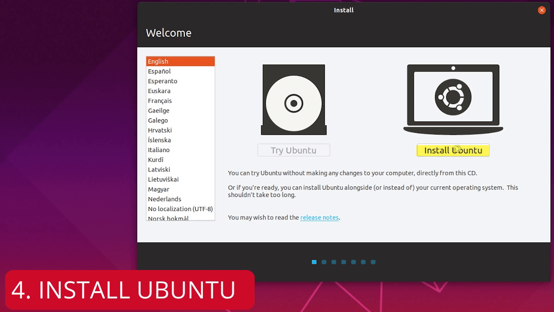Select Italiano in the language list
This screenshot has width=554, height=312.
180,150
